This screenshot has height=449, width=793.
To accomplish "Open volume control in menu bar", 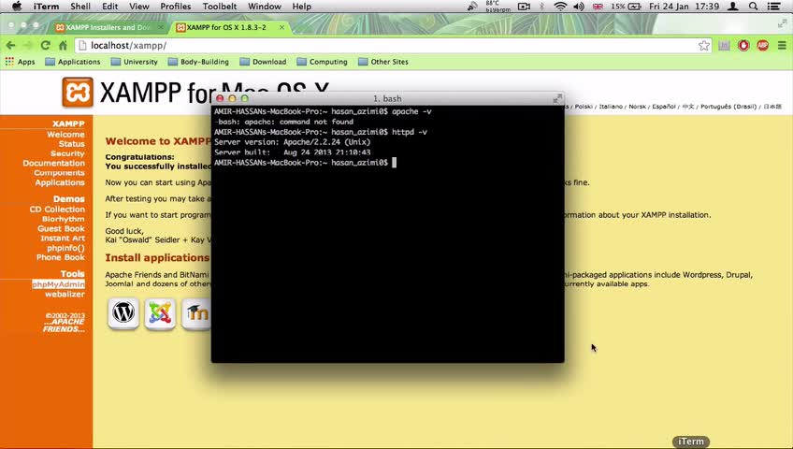I will 579,7.
